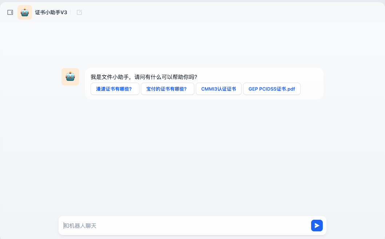
Task: Ask about CMMI3认证证书
Action: pyautogui.click(x=218, y=89)
